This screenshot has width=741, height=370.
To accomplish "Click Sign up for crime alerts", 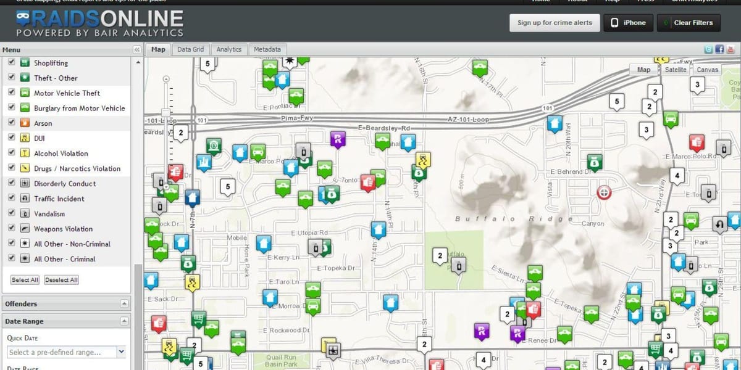I will pos(555,23).
